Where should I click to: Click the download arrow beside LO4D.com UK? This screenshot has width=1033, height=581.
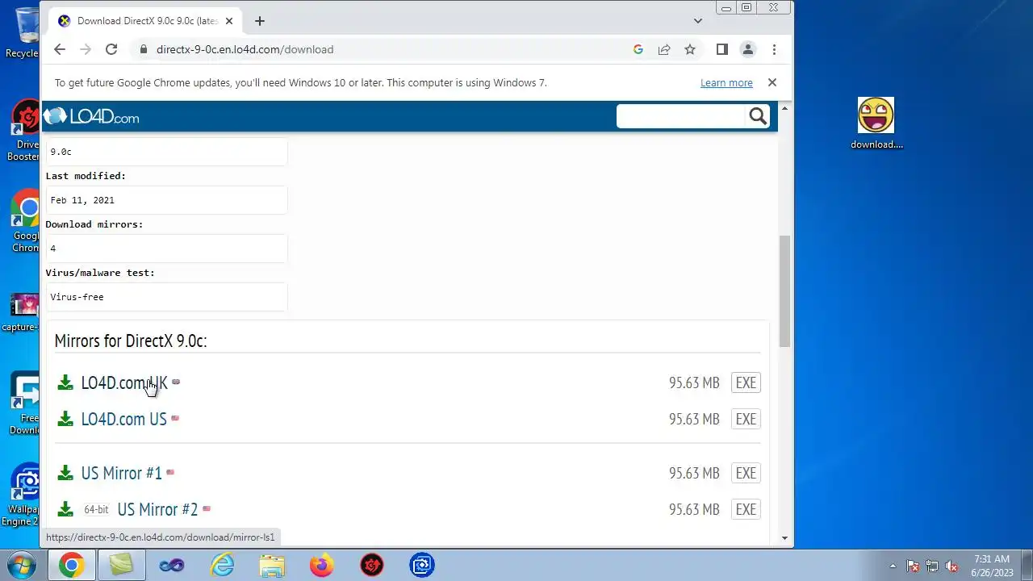point(65,382)
